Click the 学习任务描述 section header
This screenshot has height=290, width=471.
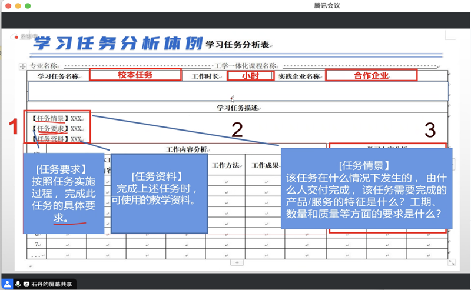(x=238, y=108)
